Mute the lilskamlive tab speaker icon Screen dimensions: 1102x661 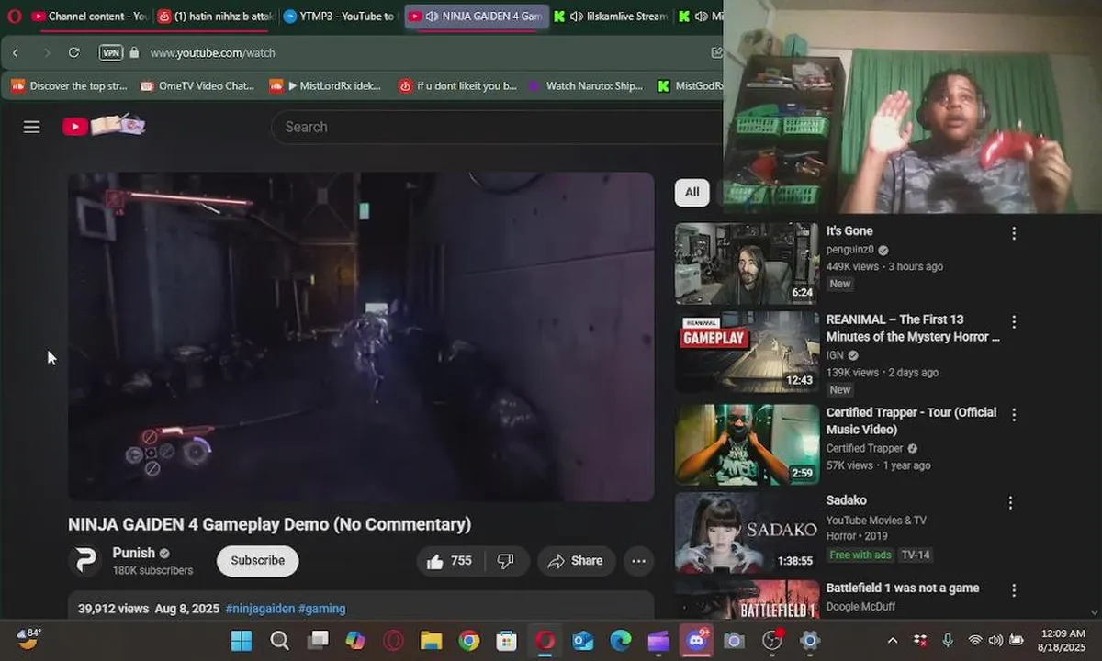tap(576, 17)
